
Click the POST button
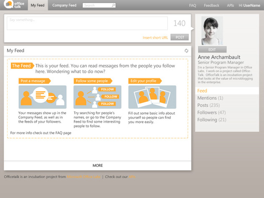(x=180, y=37)
